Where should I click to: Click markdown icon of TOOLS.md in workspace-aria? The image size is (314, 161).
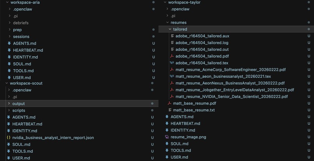[9, 71]
